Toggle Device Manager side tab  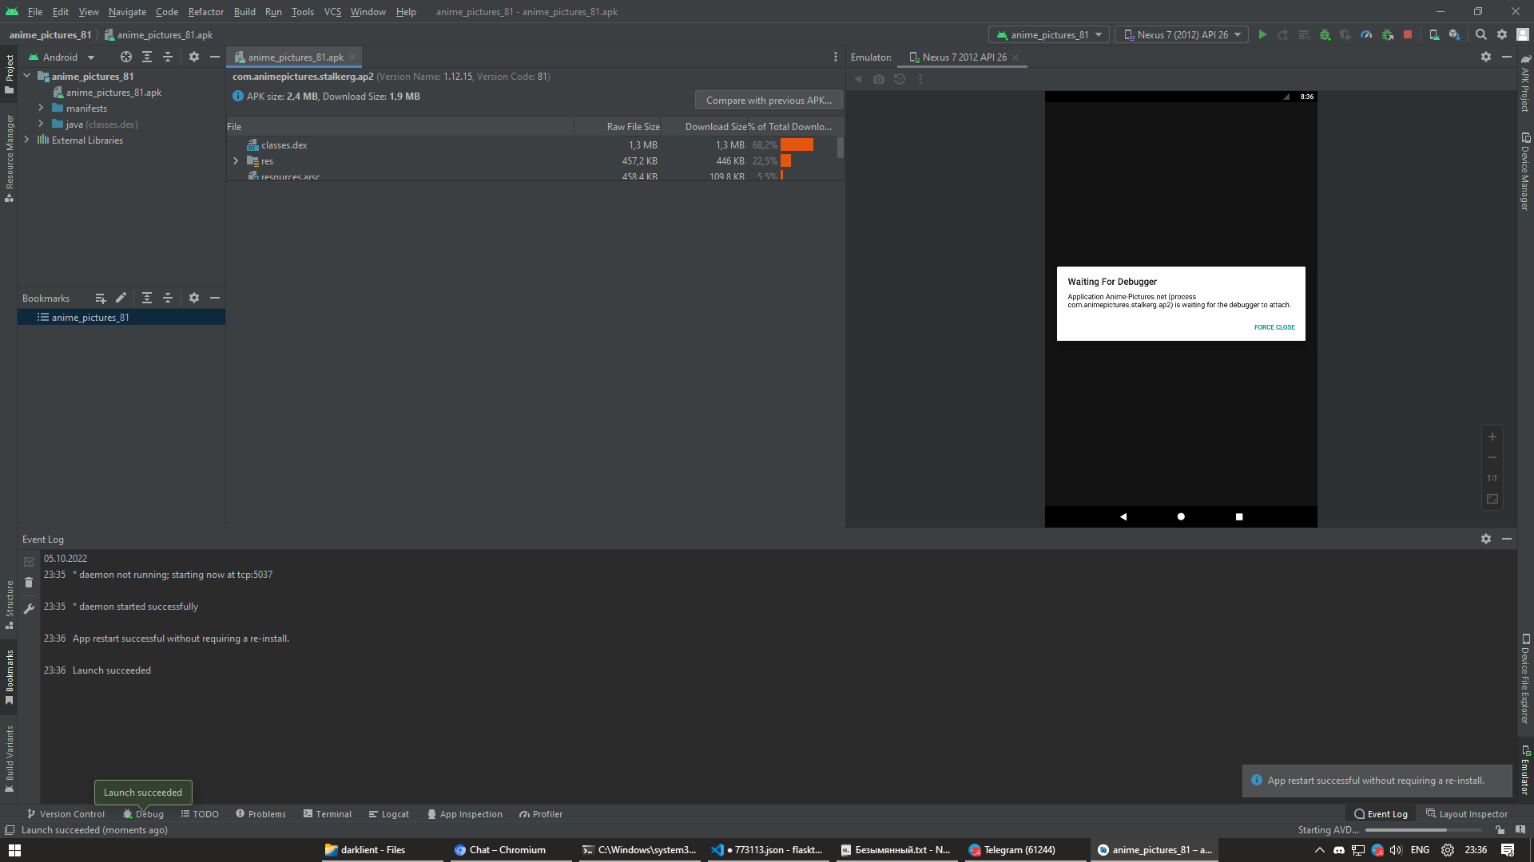[x=1525, y=171]
